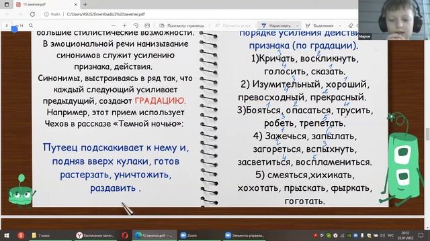Switch to Yandex browser 'Расписание занят...' window
Viewport: 430px width, 241px height.
(x=95, y=235)
